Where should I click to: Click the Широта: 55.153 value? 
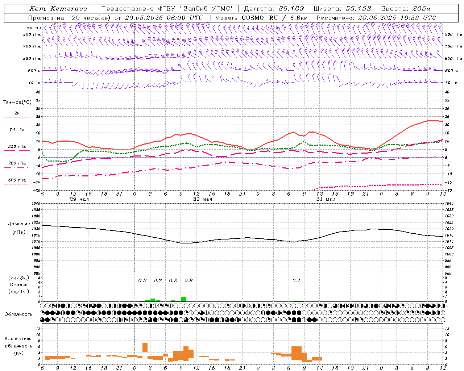tap(342, 9)
